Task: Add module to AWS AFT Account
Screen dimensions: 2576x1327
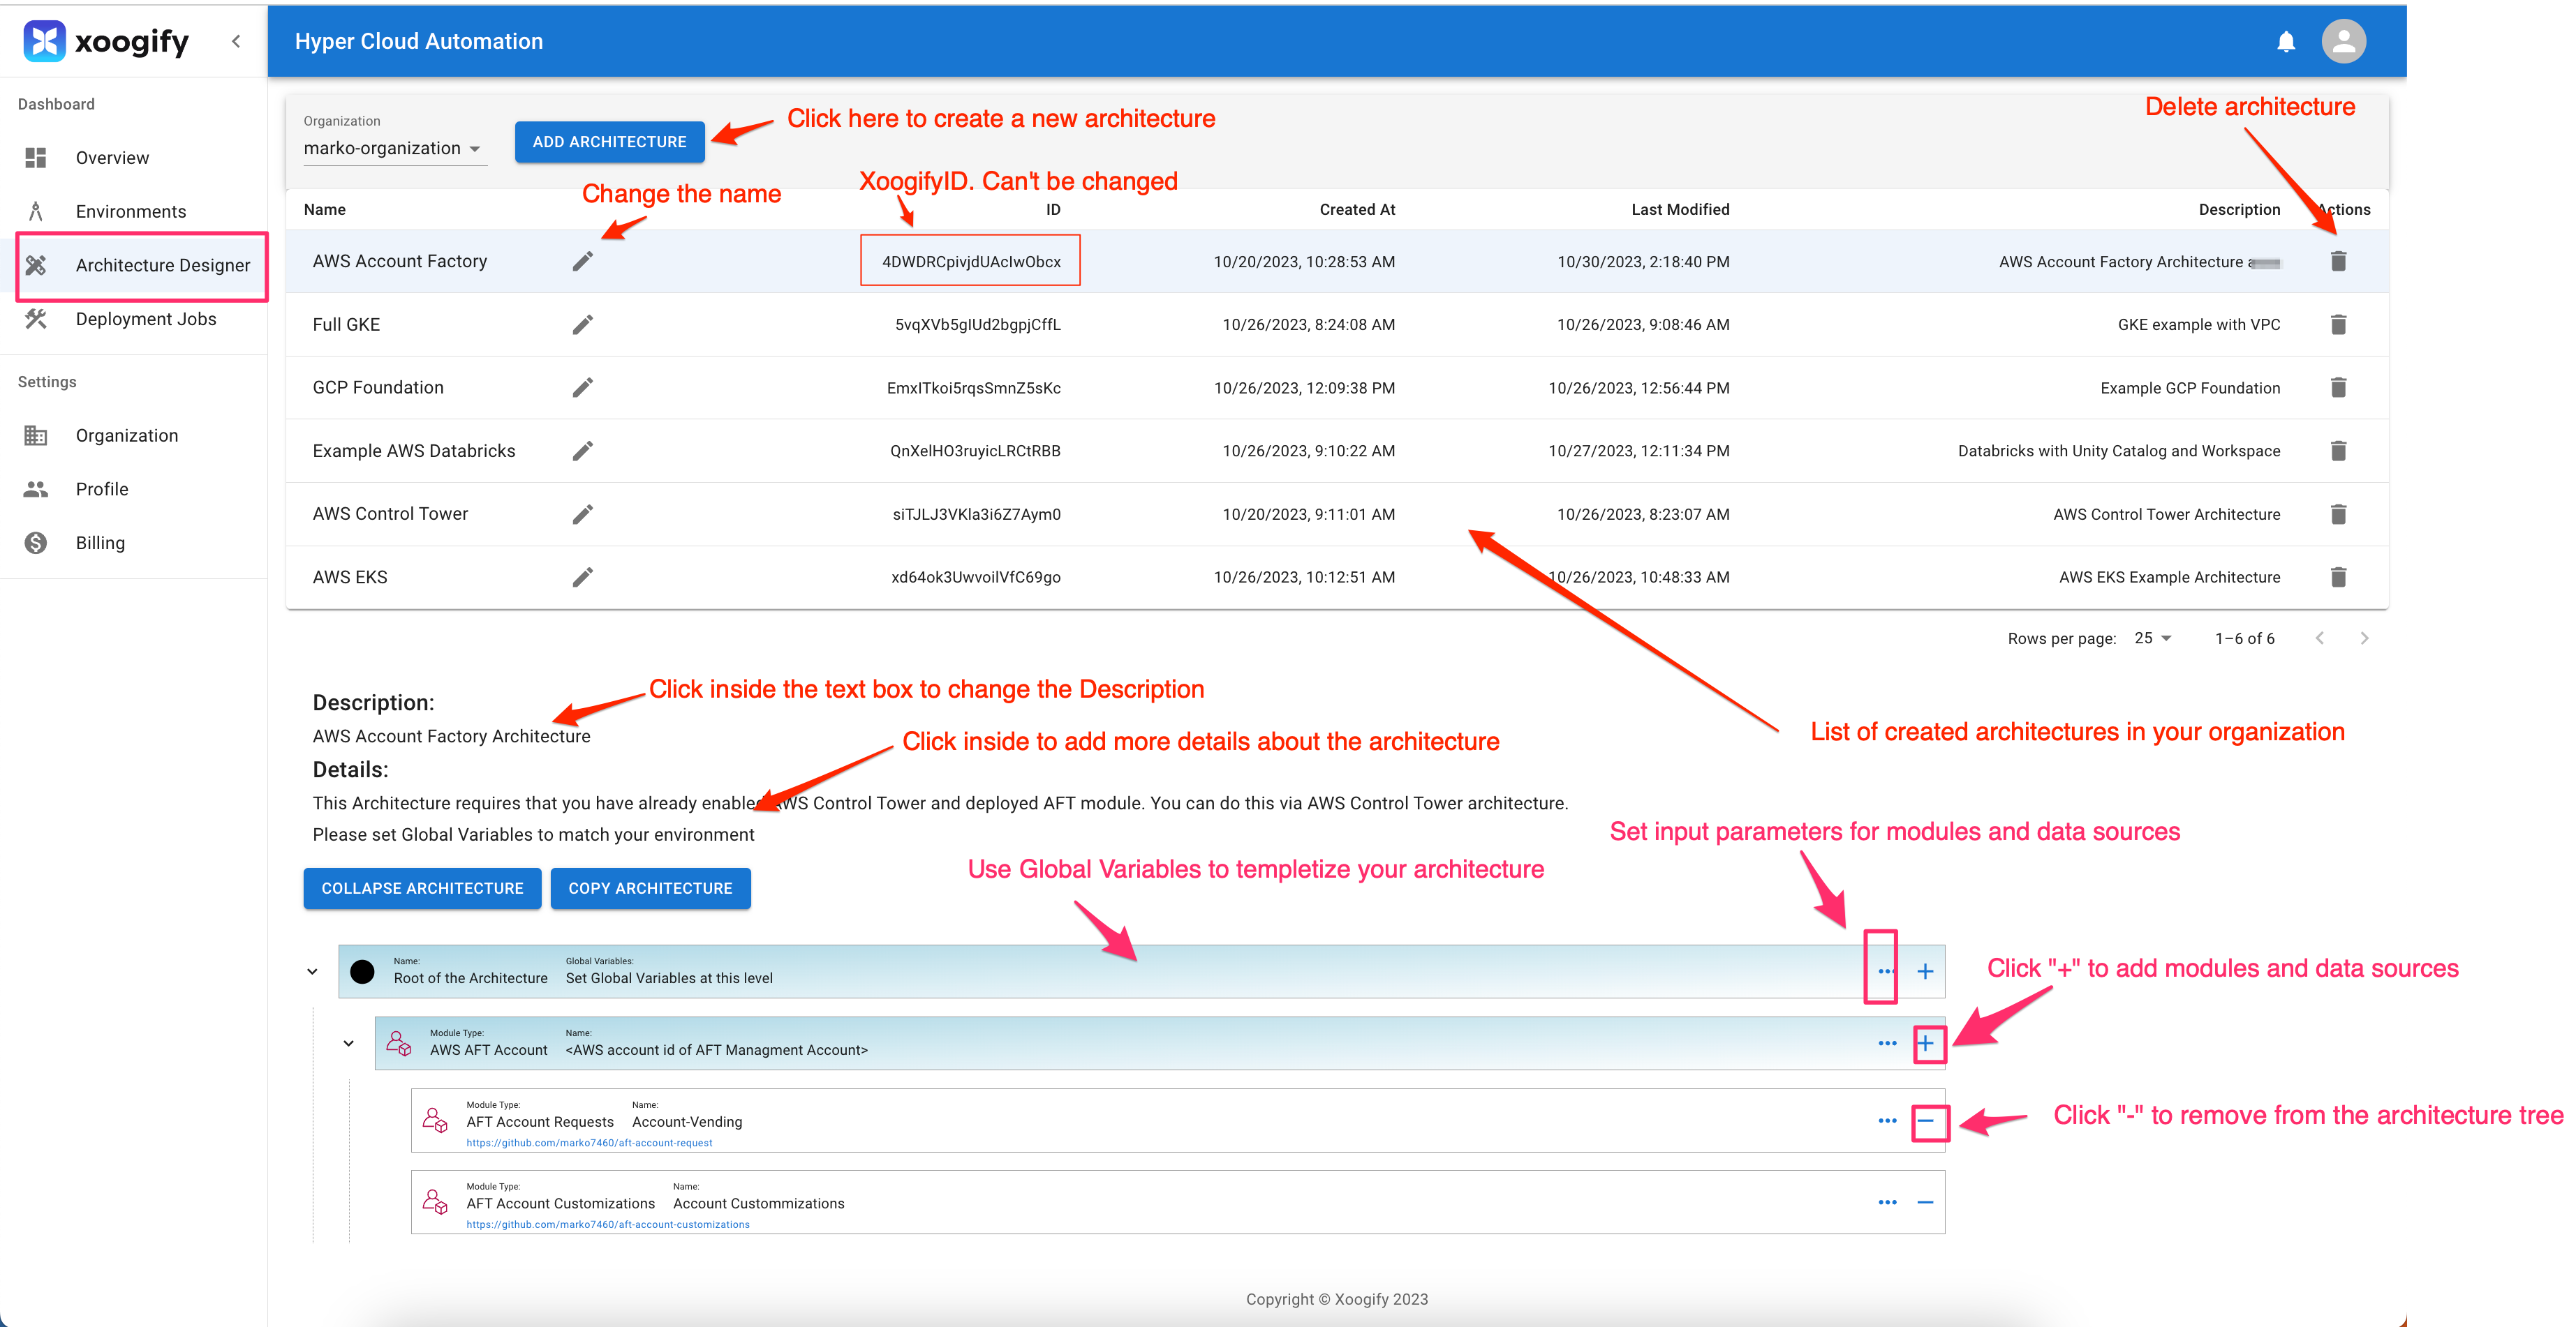Action: pos(1925,1043)
